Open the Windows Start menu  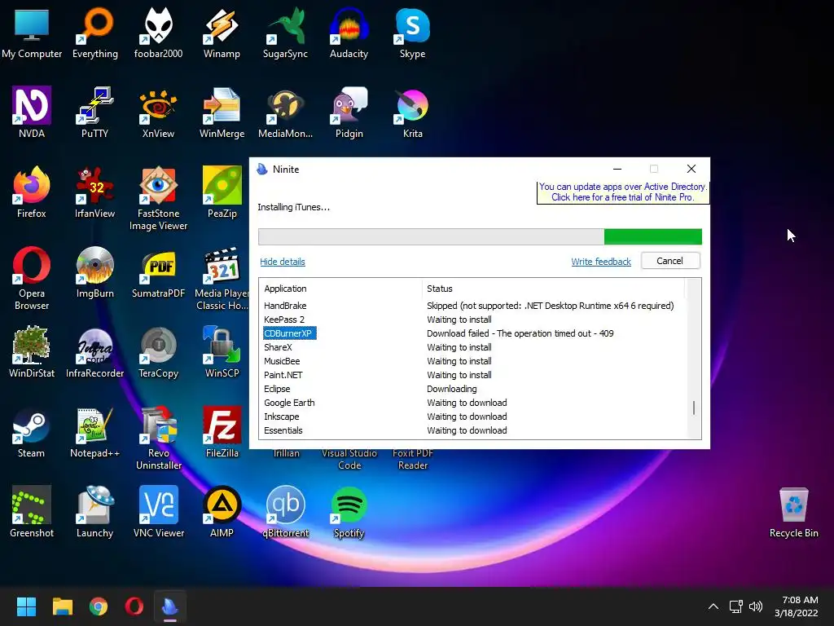click(x=26, y=606)
